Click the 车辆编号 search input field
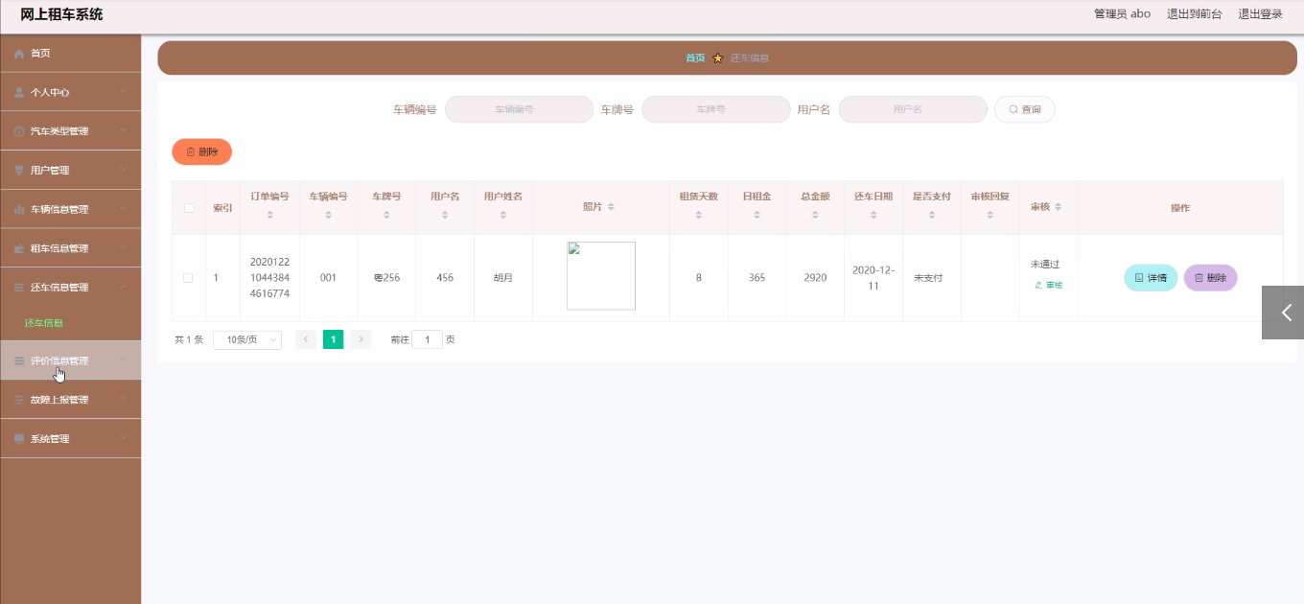1304x604 pixels. pos(520,109)
